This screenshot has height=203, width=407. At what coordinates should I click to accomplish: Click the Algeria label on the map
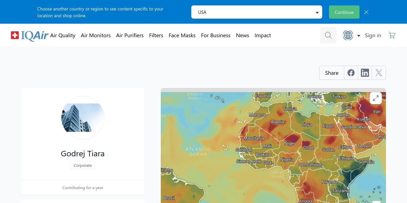(x=277, y=122)
